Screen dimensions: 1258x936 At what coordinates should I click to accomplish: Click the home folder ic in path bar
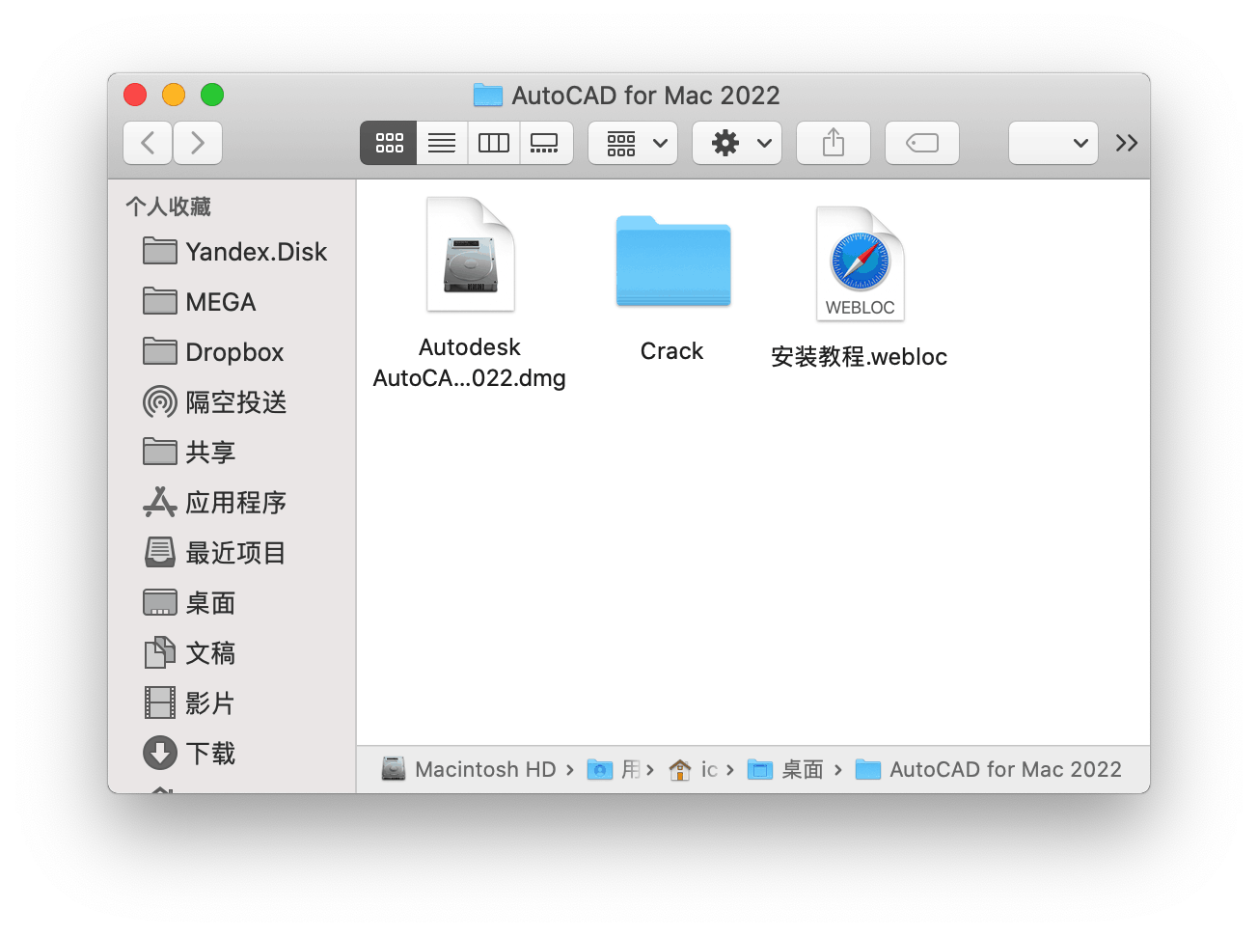point(694,769)
